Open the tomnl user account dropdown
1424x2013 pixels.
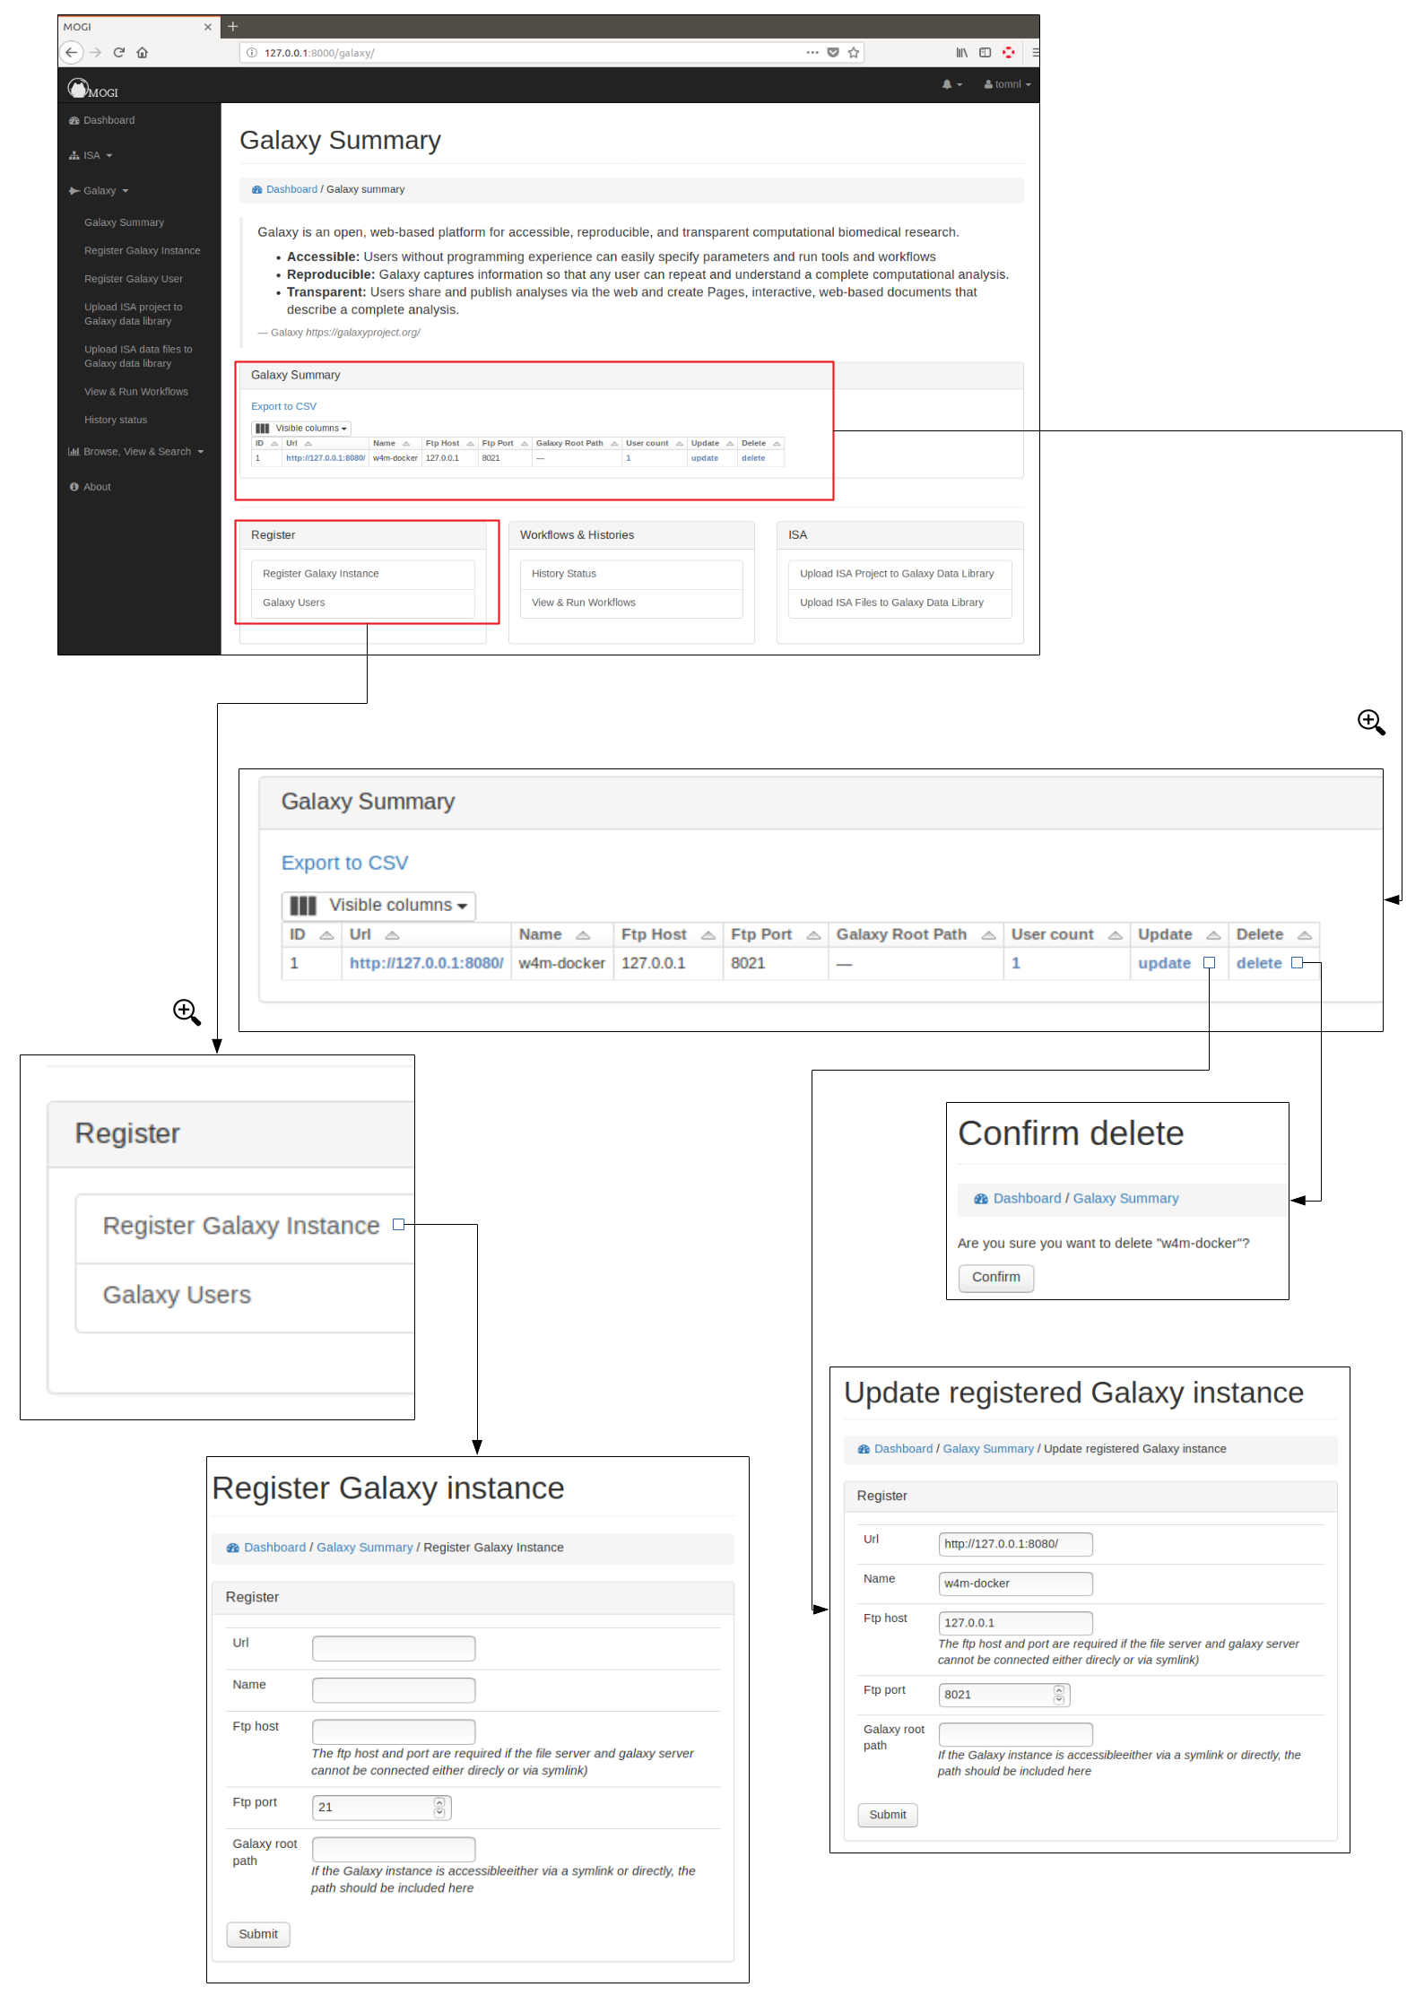coord(1008,84)
